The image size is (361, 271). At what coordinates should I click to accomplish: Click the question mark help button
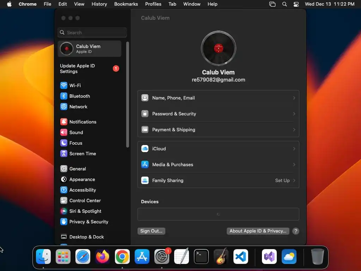296,231
